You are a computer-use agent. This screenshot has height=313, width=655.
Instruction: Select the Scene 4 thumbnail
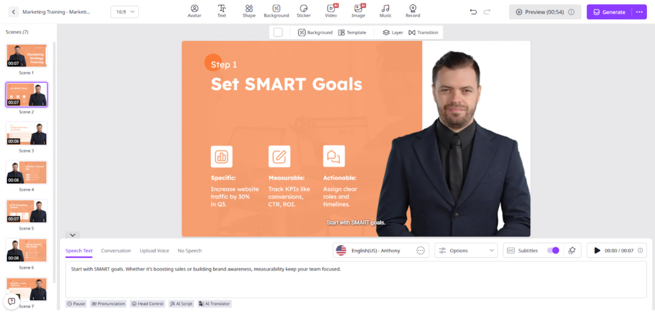(26, 172)
